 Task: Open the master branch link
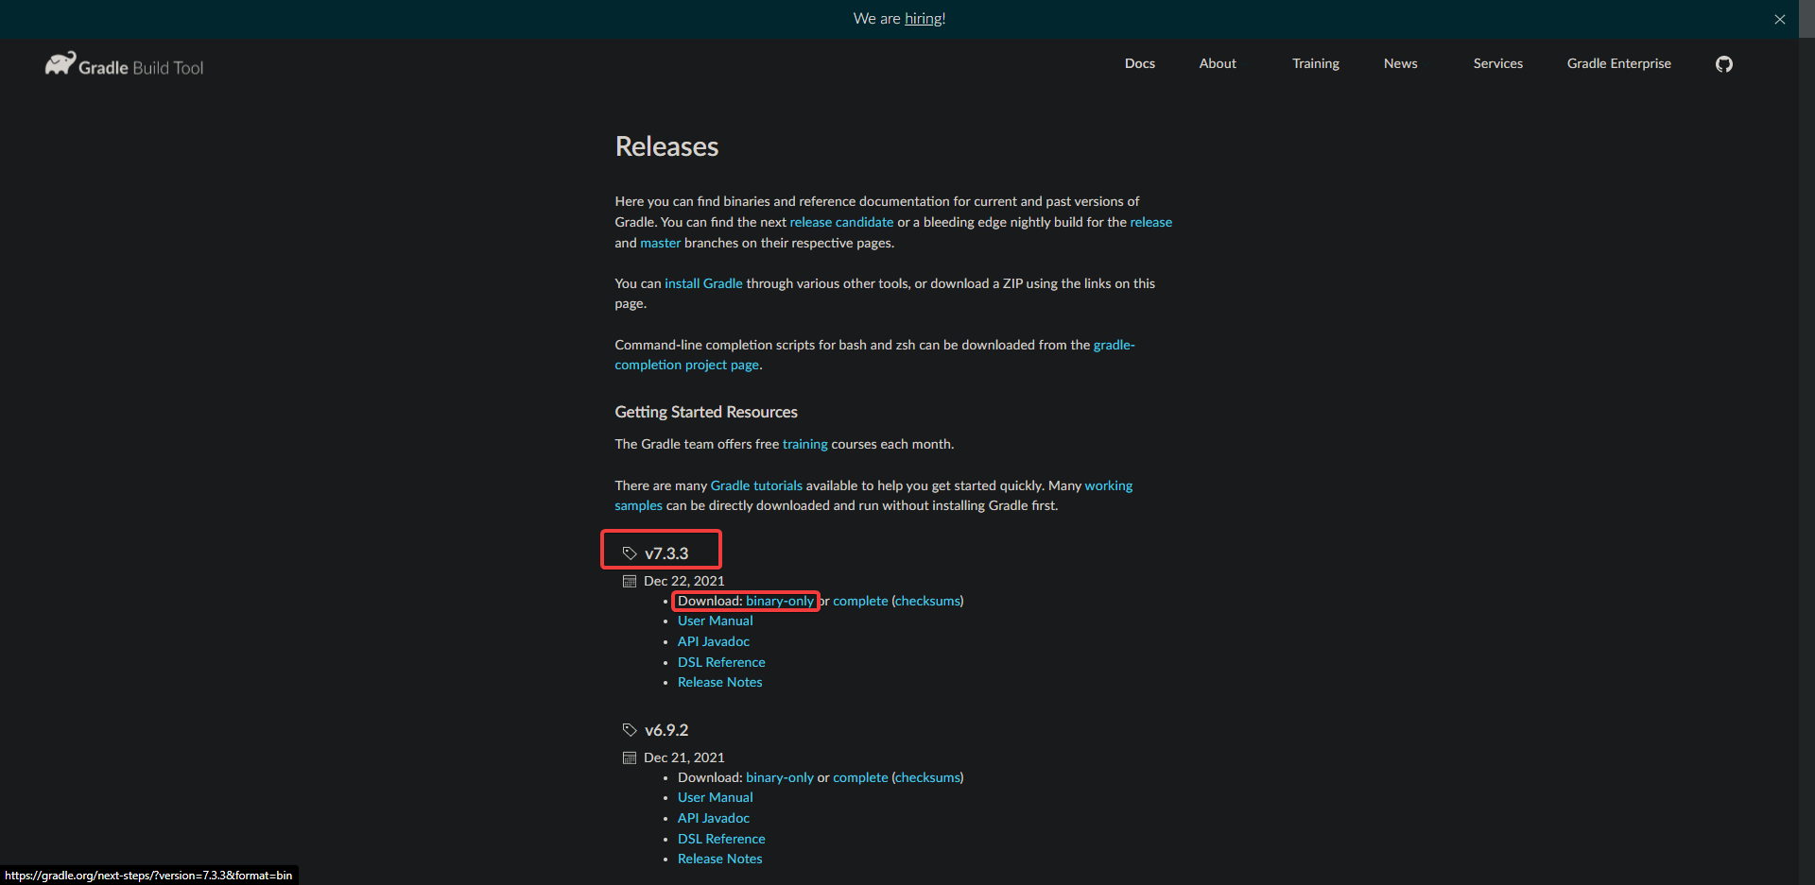pyautogui.click(x=660, y=243)
